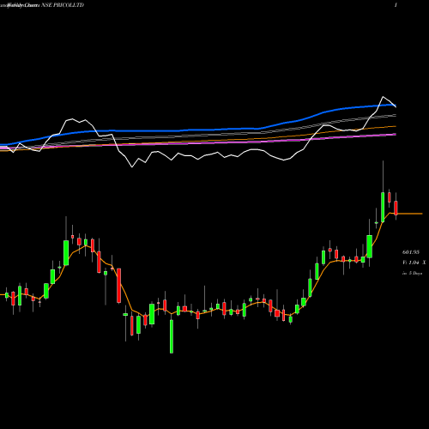Image resolution: width=429 pixels, height=429 pixels.
Task: Click the '601.95' price label
Action: point(411,252)
